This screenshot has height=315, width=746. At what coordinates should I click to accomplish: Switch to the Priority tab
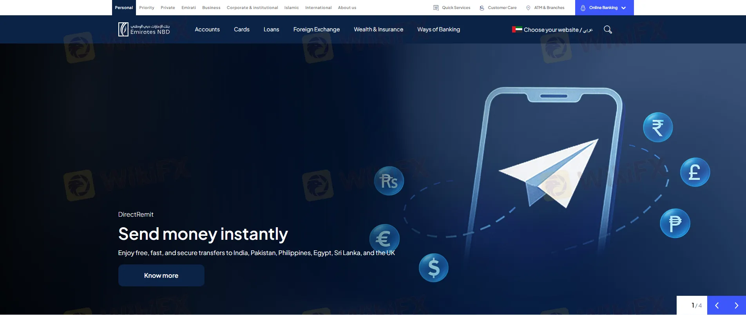tap(147, 8)
